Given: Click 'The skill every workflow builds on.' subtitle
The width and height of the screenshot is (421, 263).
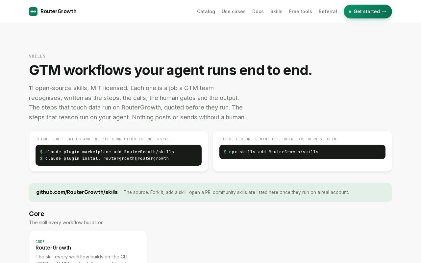Looking at the screenshot, I should click(67, 223).
